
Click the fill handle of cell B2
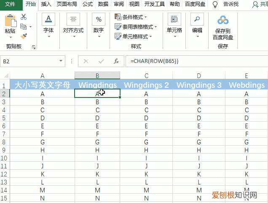120,97
